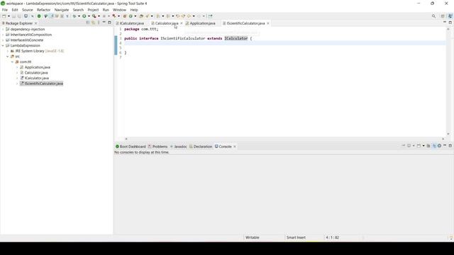The width and height of the screenshot is (454, 255).
Task: Open the Refactor menu
Action: (44, 10)
